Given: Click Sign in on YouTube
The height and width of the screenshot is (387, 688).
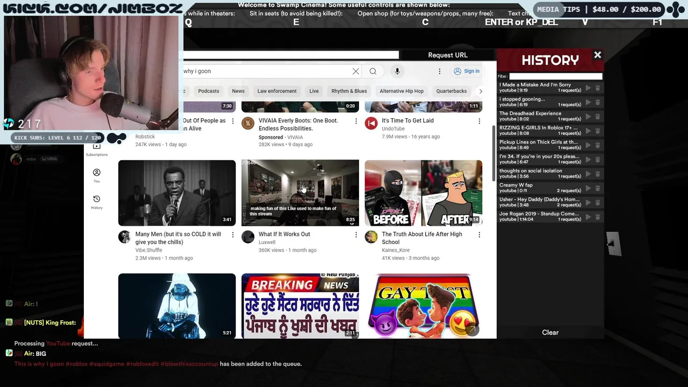Looking at the screenshot, I should click(467, 71).
